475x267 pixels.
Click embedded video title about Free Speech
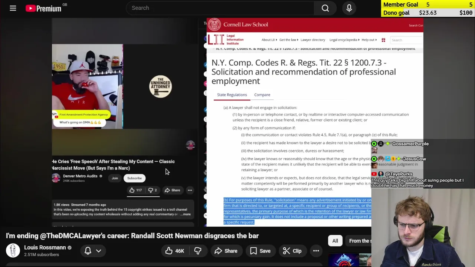click(113, 165)
